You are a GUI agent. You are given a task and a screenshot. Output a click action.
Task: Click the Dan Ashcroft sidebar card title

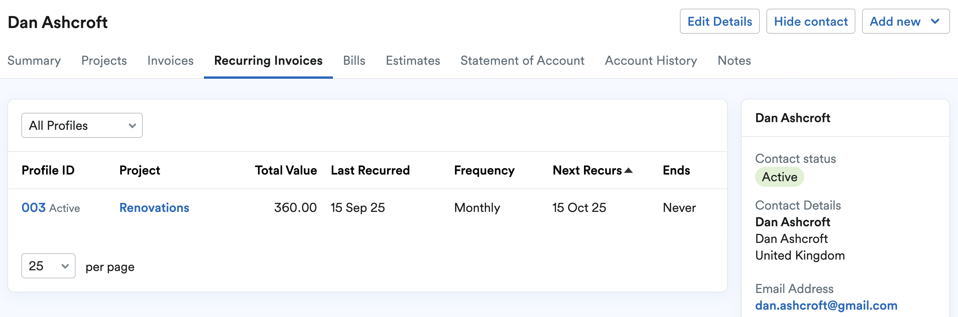coord(793,118)
